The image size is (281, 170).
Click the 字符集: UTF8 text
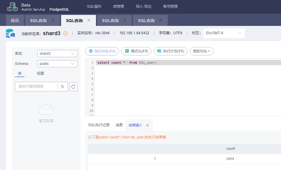point(170,33)
